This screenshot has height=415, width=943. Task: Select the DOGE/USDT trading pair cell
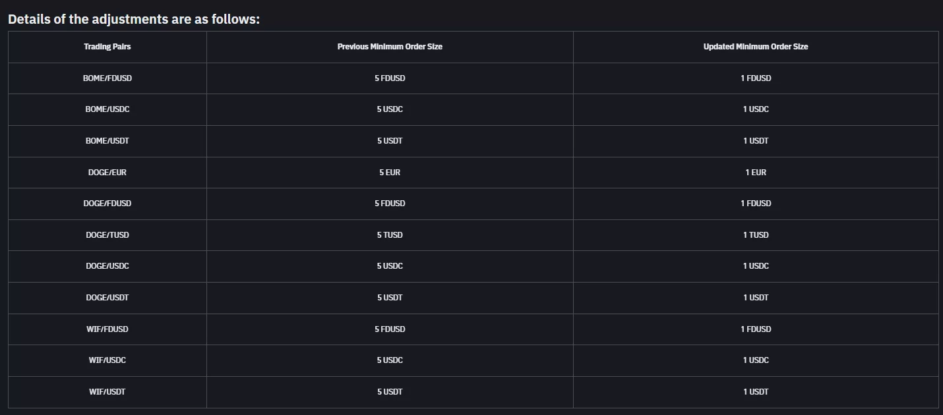[107, 298]
